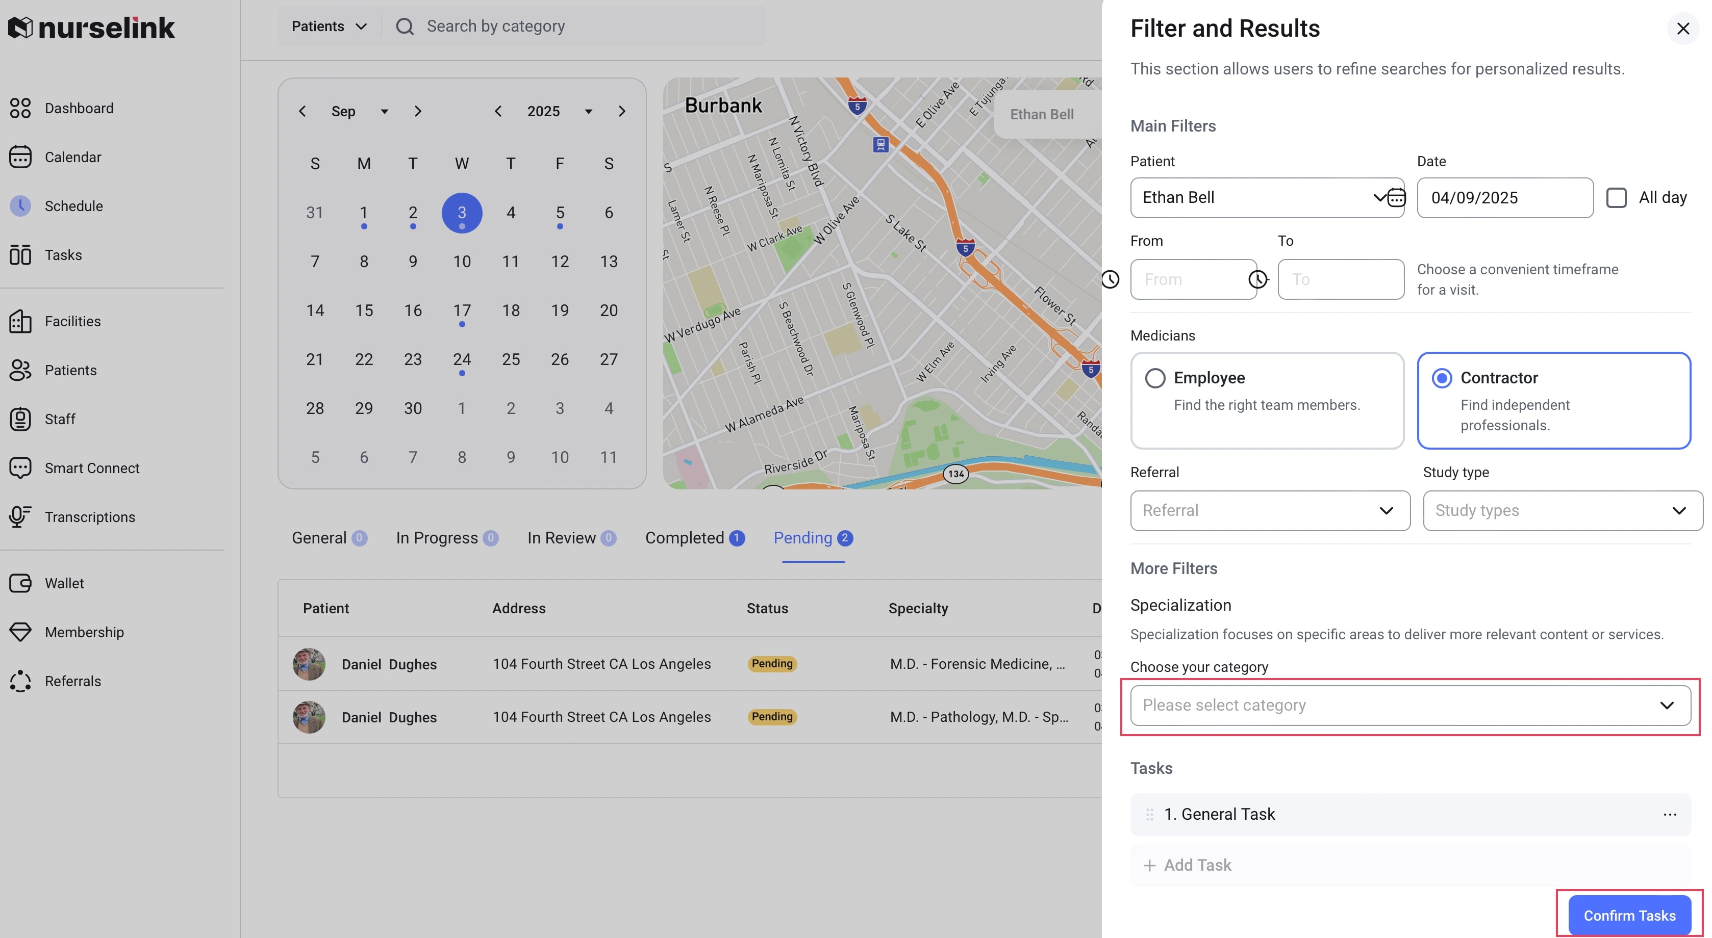The height and width of the screenshot is (938, 1712).
Task: Select the Contractor radio option
Action: pos(1442,378)
